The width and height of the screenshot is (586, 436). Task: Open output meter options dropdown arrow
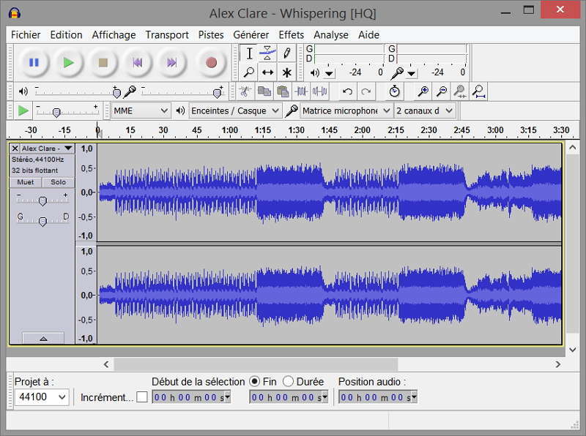329,73
